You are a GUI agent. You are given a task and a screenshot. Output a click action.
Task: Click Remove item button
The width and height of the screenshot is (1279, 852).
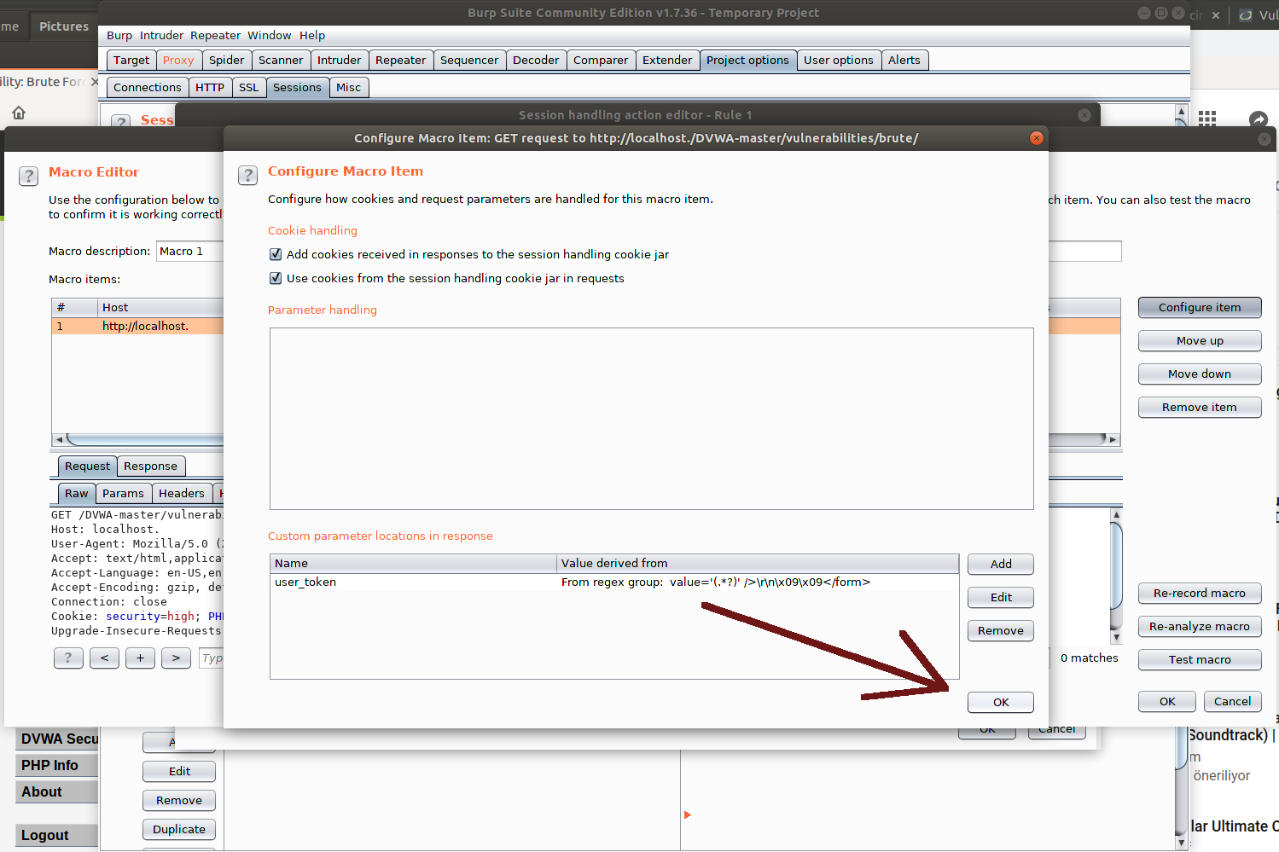coord(1200,407)
